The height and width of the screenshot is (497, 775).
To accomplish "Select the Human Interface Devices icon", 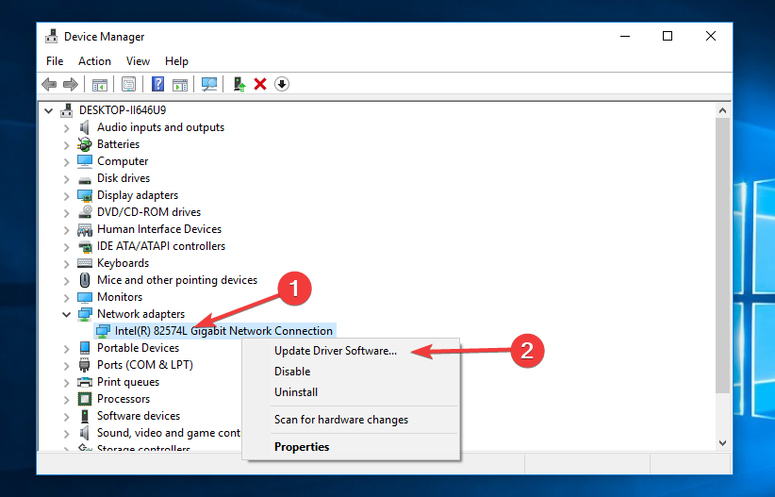I will (85, 229).
